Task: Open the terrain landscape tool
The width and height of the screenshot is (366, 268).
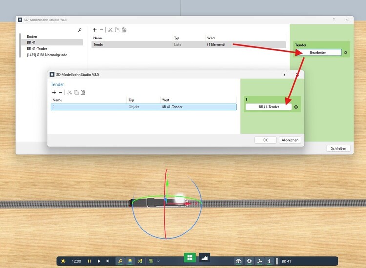Action: 204,257
